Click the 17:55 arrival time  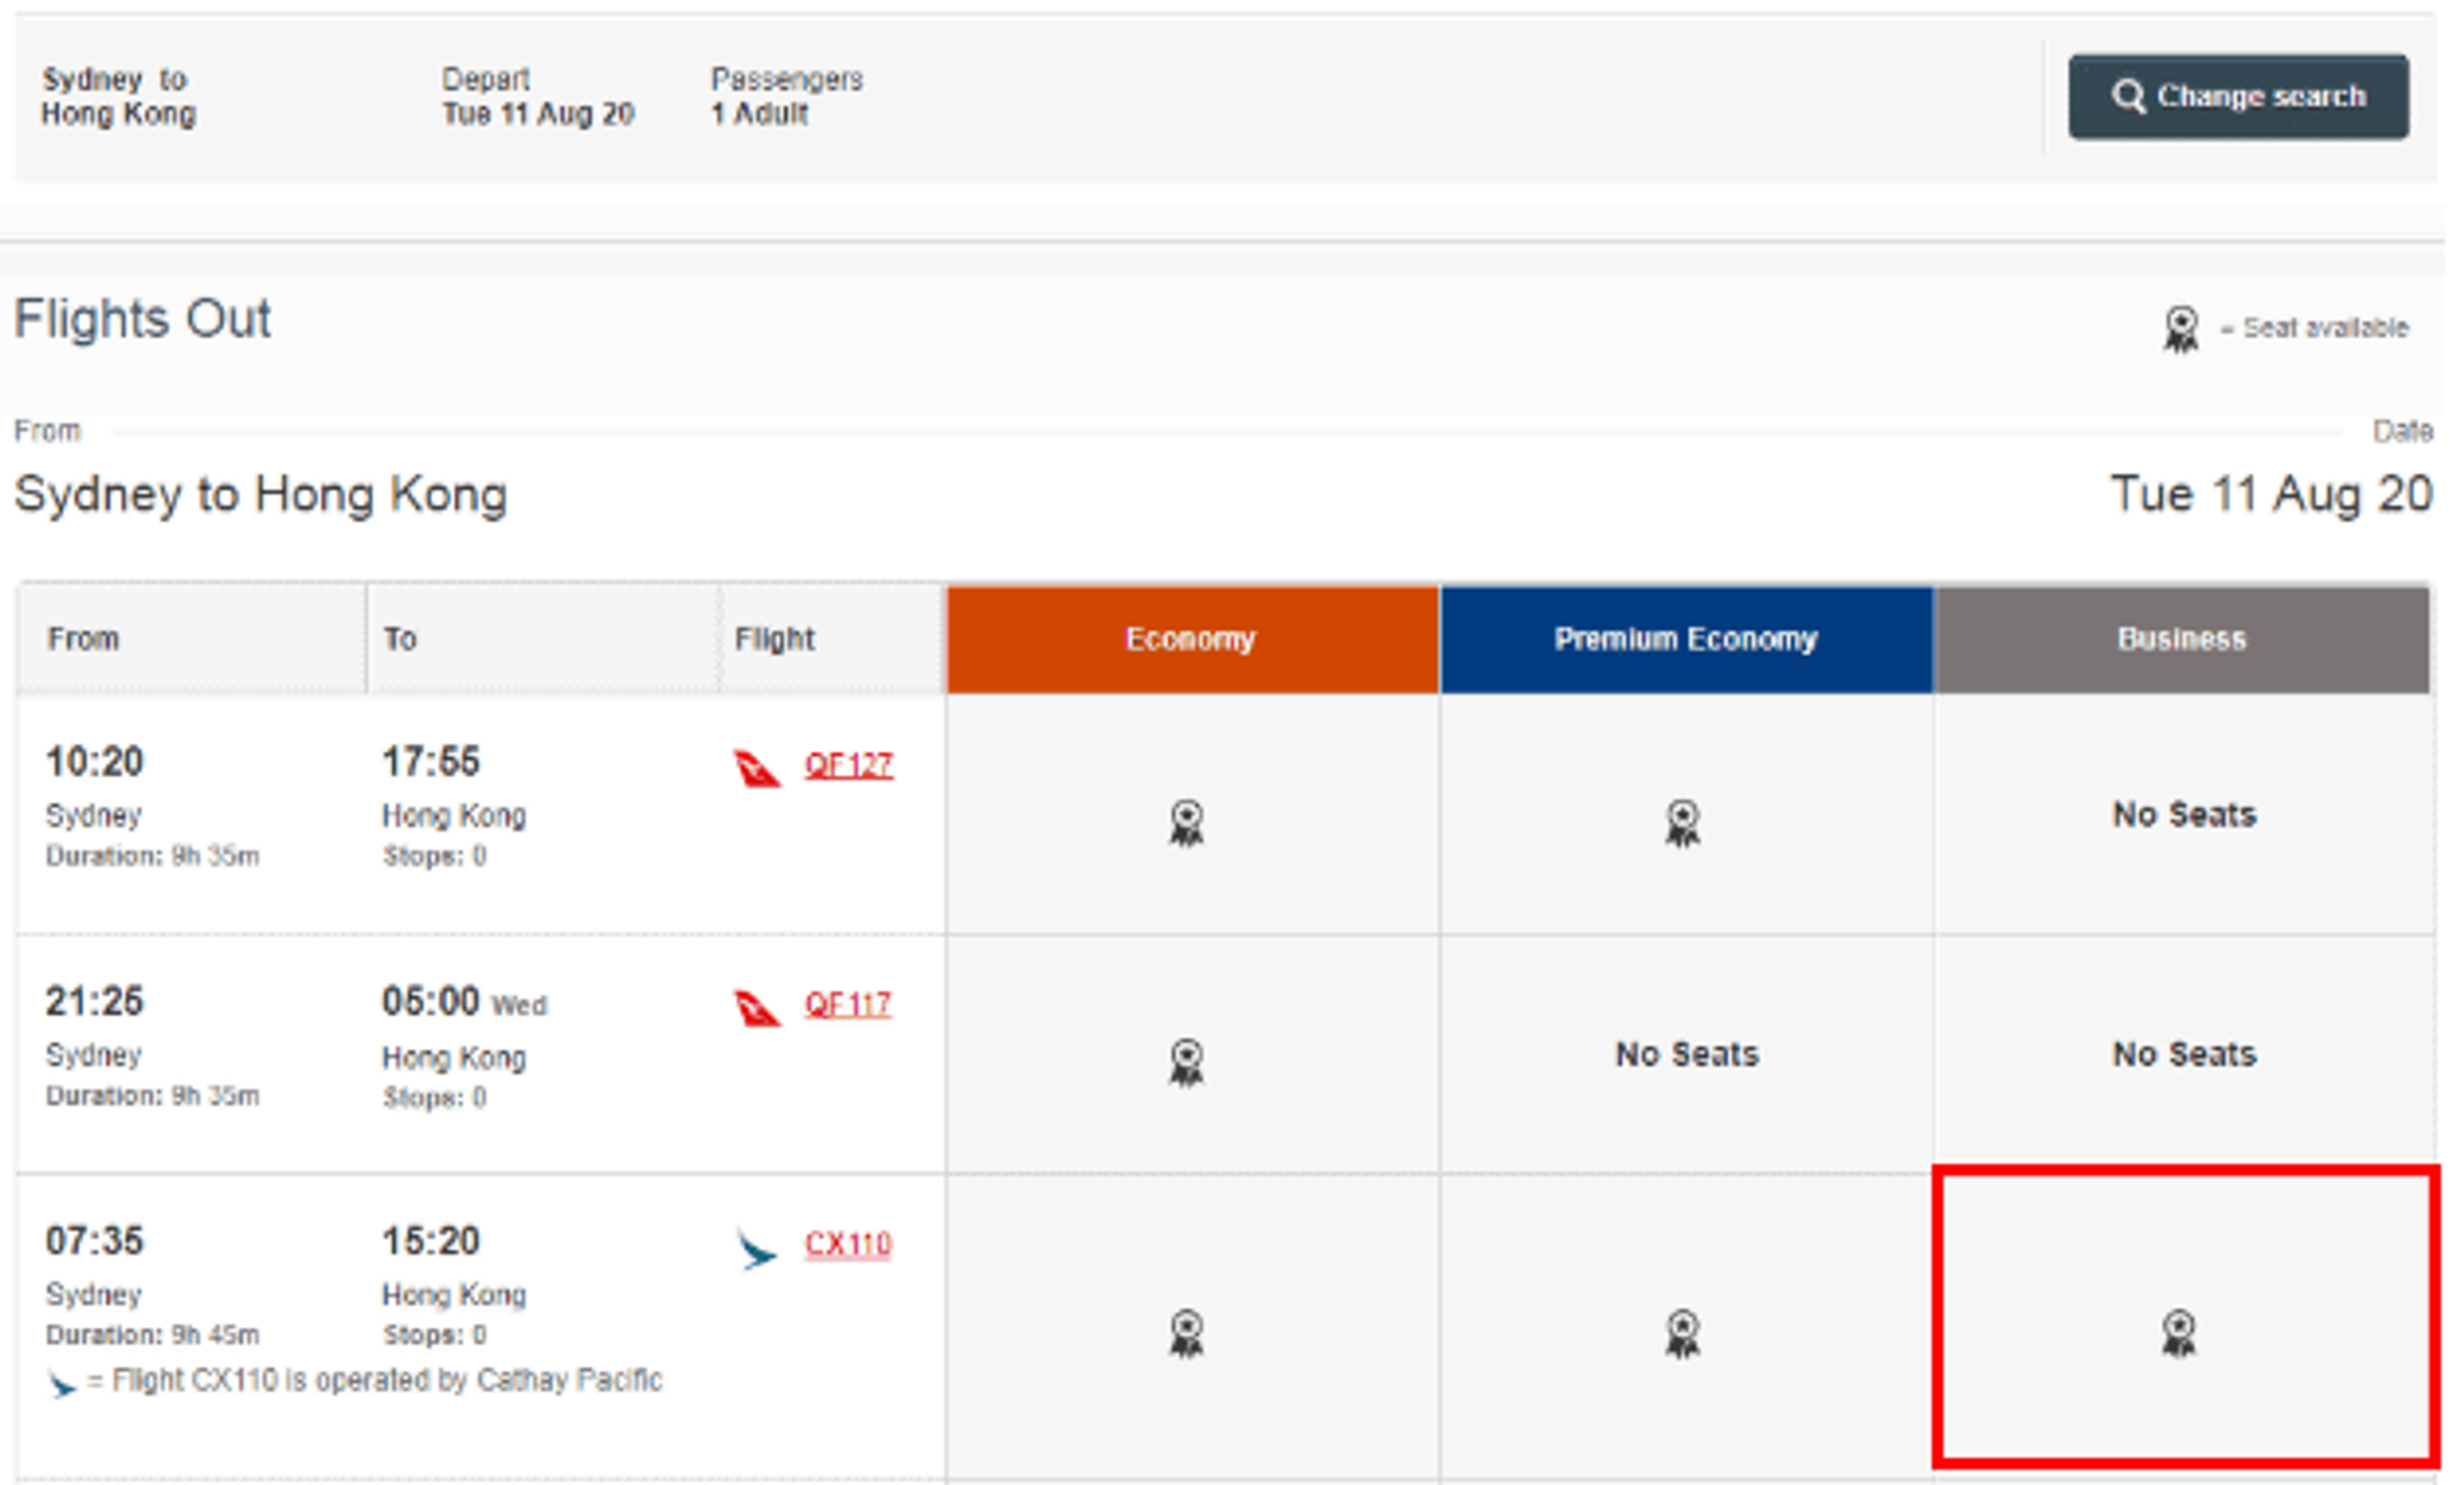click(431, 762)
